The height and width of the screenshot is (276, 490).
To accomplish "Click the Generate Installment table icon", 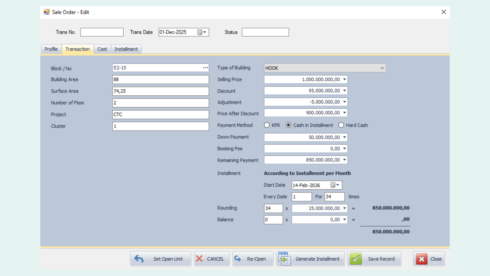I will pyautogui.click(x=284, y=259).
